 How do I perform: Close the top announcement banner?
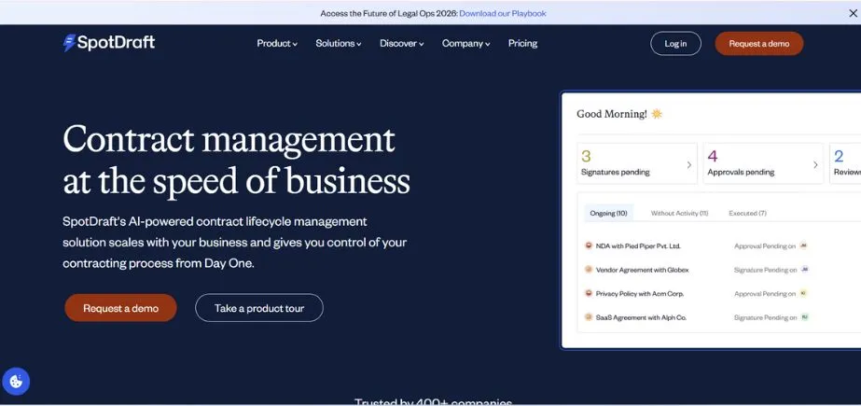tap(853, 13)
